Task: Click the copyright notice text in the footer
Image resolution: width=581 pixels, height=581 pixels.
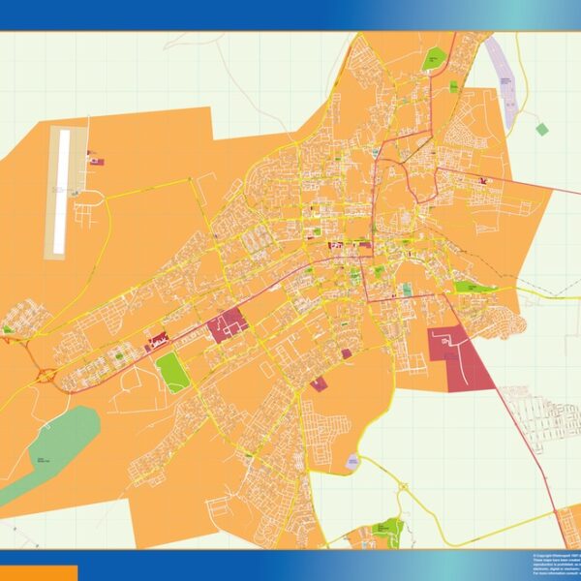Action: tap(557, 566)
